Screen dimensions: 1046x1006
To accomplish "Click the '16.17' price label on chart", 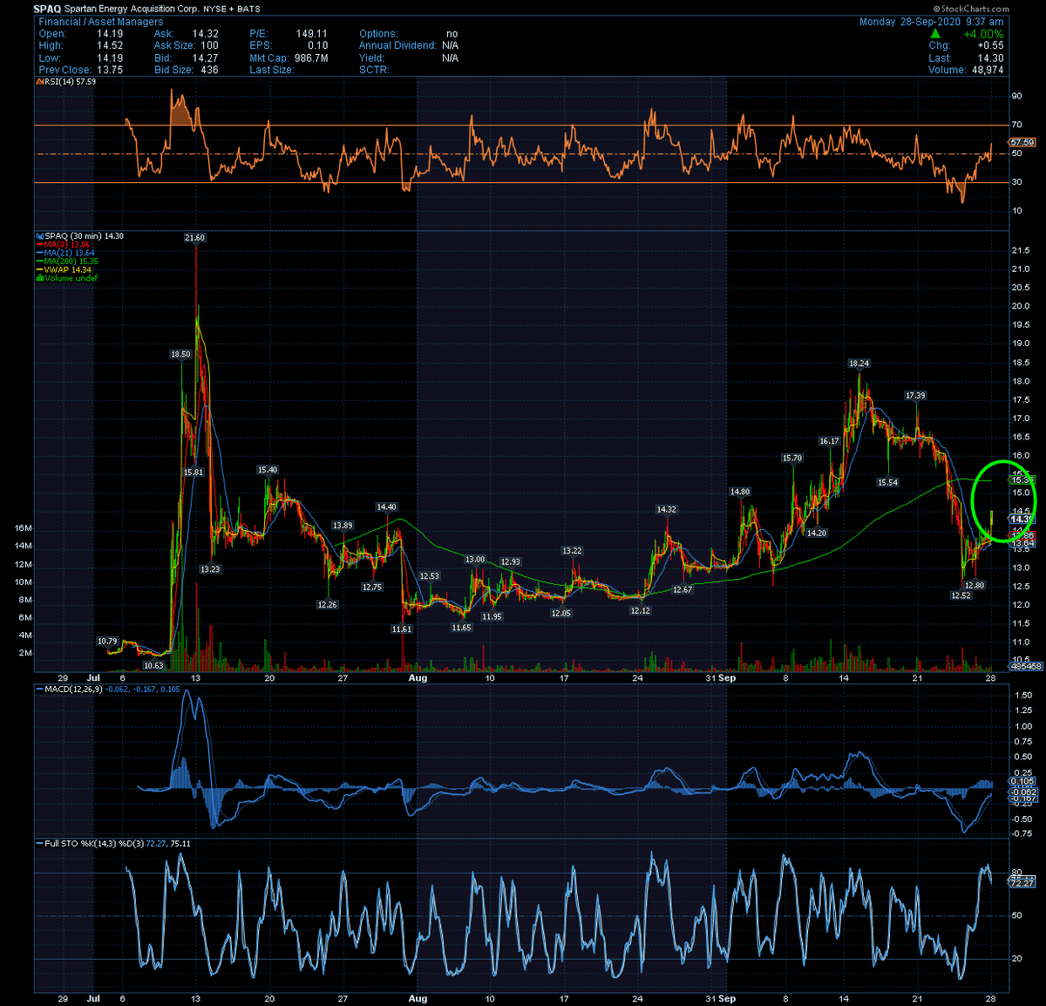I will click(829, 441).
